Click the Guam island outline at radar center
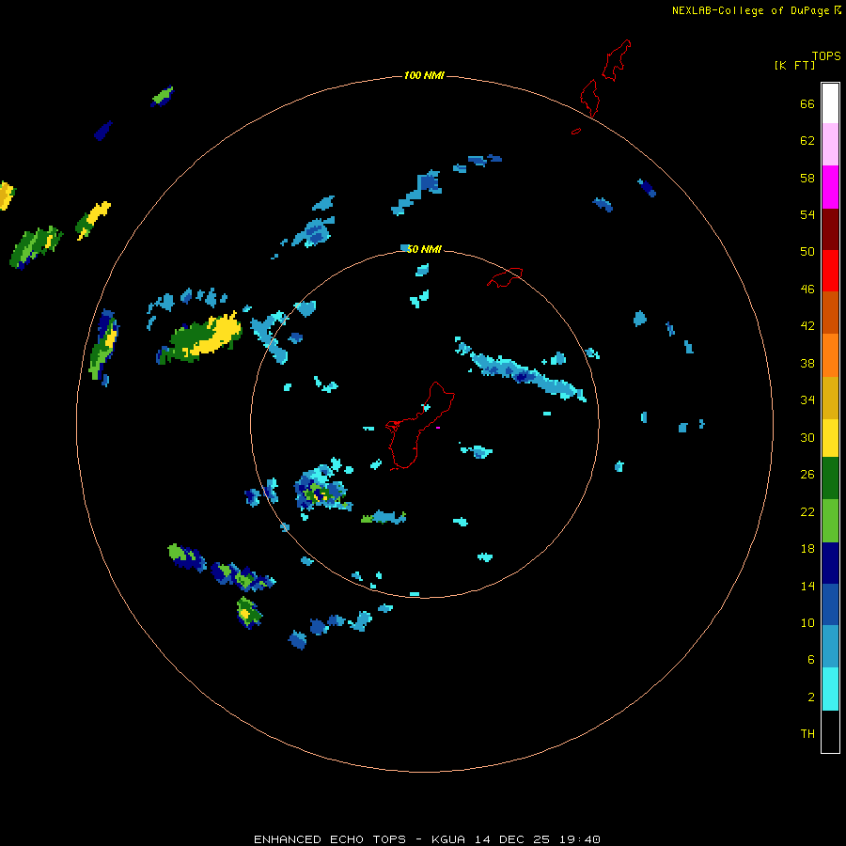 point(418,426)
